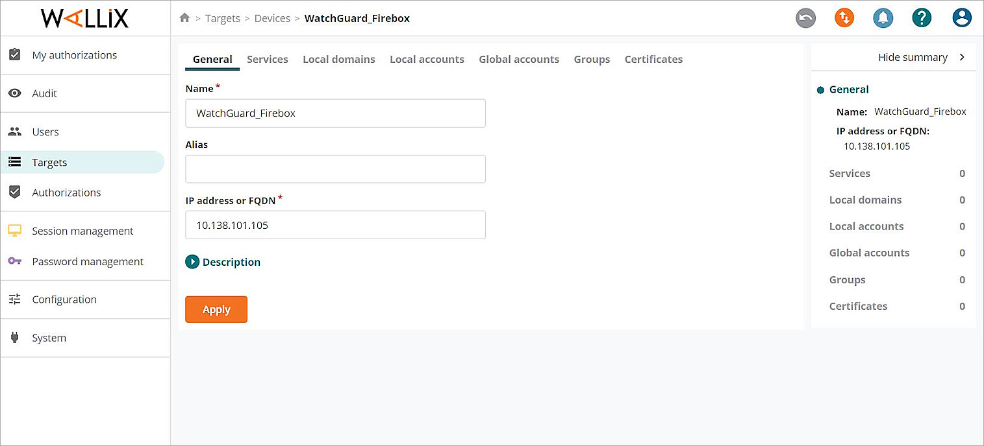
Task: Click the home icon in the breadcrumb
Action: click(185, 18)
